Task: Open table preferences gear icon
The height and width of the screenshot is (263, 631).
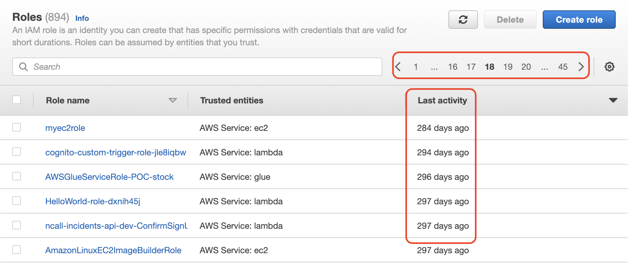Action: point(609,67)
